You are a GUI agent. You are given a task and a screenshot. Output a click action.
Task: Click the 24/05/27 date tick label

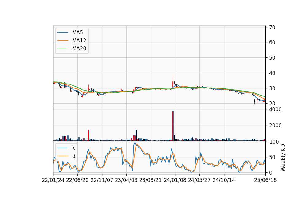(199, 180)
